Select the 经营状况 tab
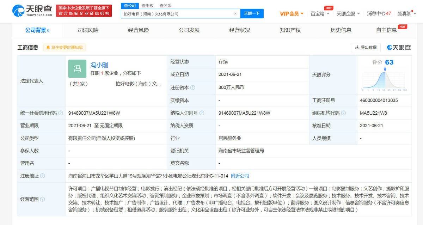This screenshot has height=225, width=423. pyautogui.click(x=240, y=30)
